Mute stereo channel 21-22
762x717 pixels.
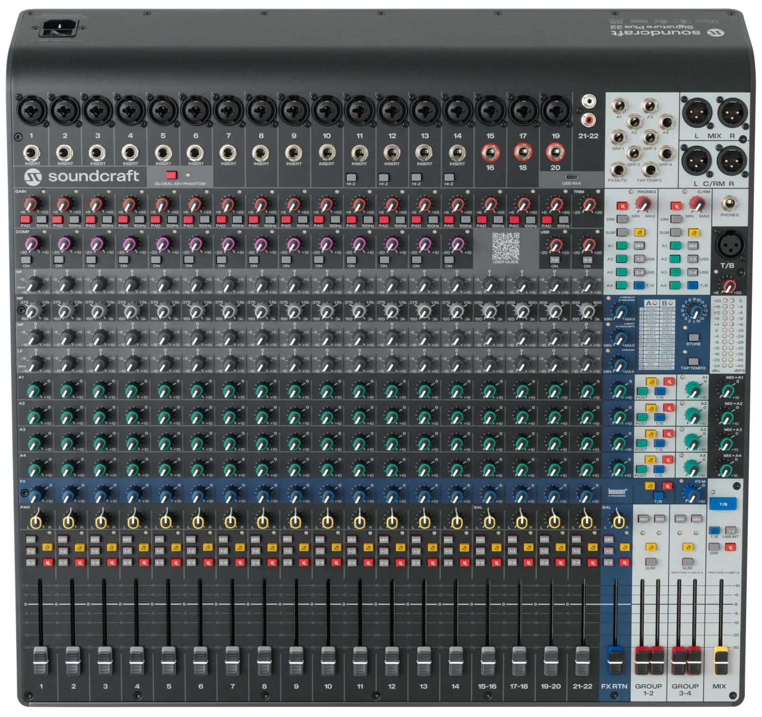coord(593,563)
